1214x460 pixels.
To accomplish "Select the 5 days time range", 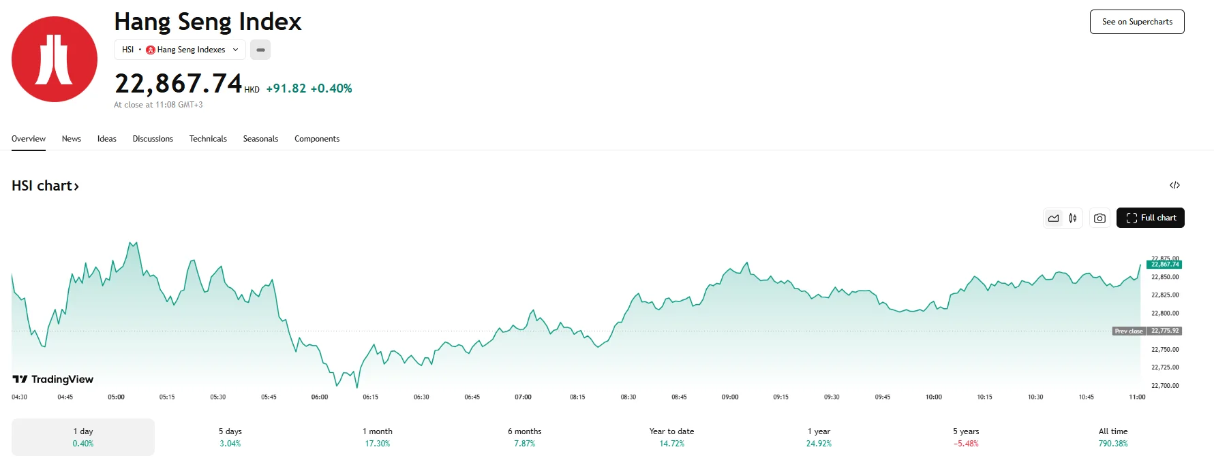I will (x=230, y=437).
